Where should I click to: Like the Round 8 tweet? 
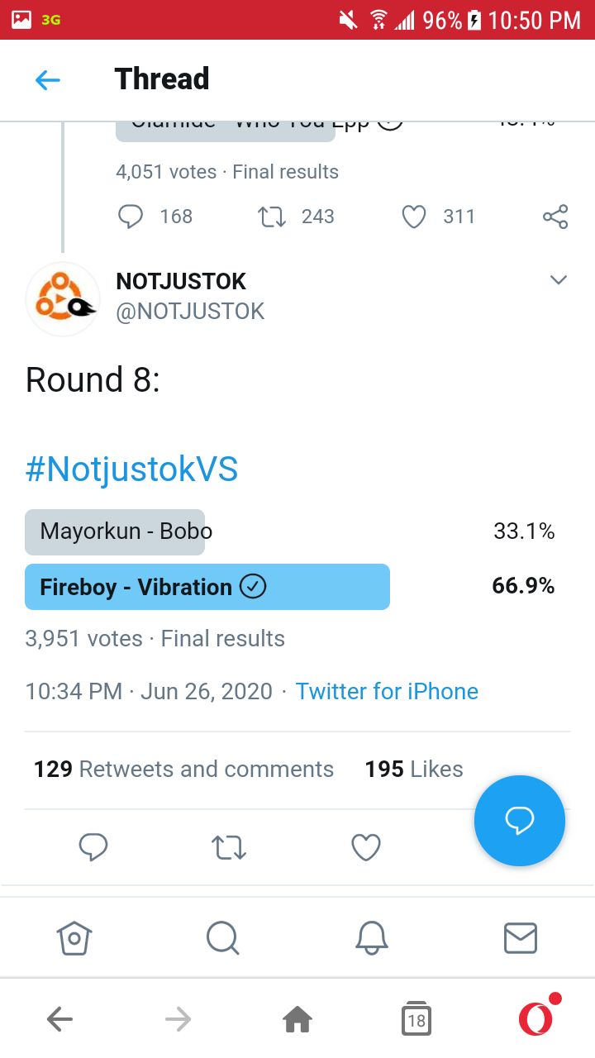point(366,846)
